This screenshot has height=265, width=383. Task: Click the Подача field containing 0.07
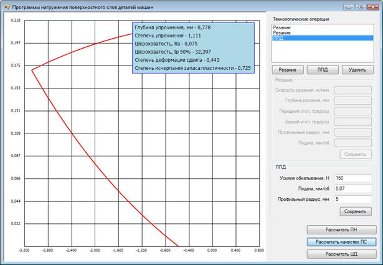(x=352, y=188)
